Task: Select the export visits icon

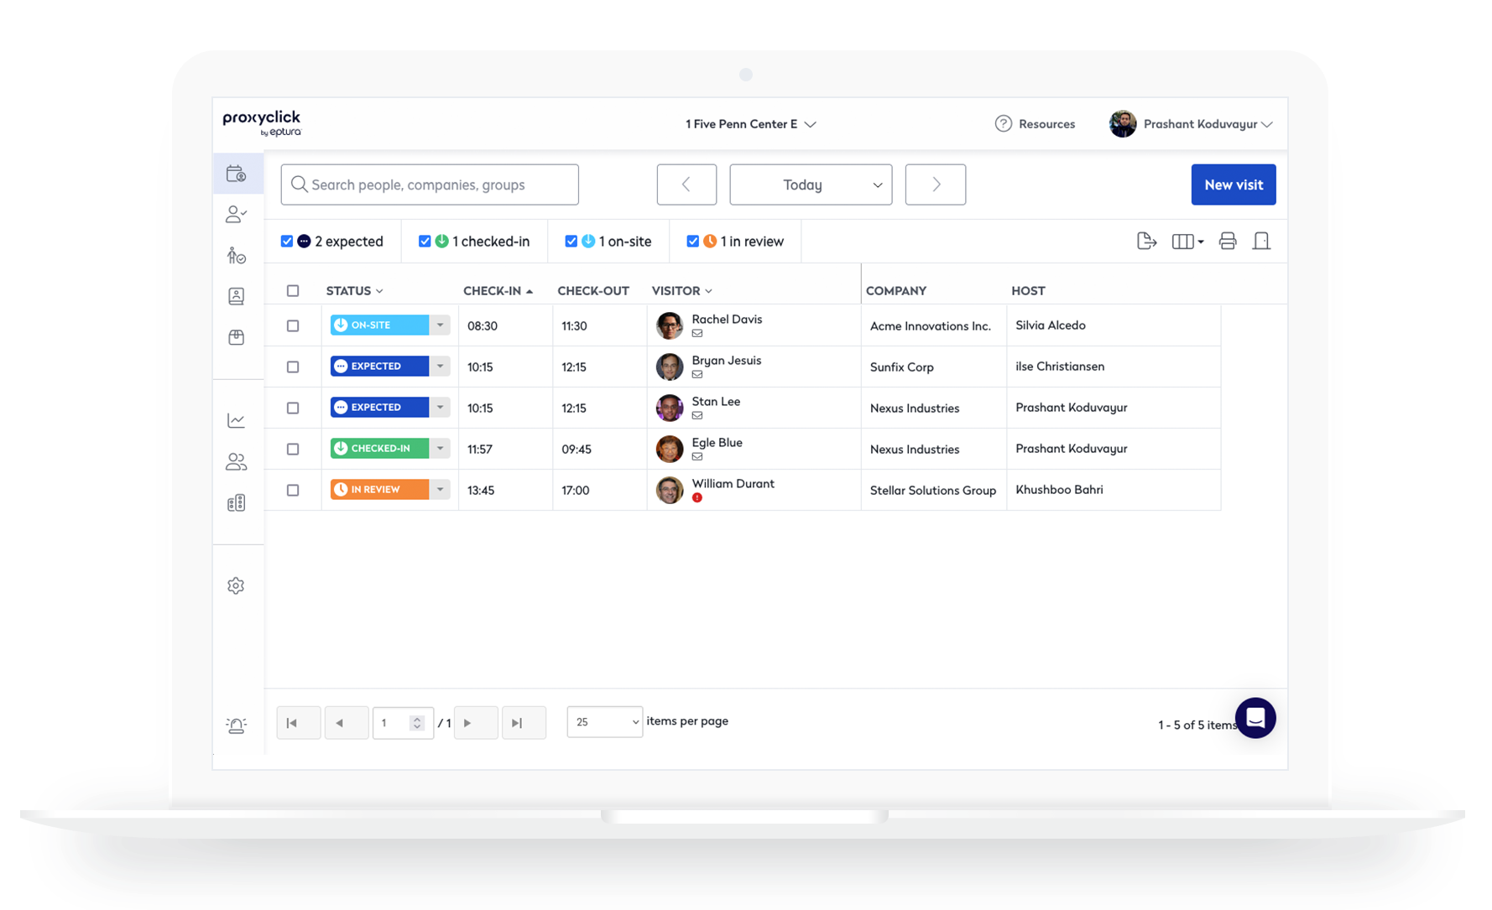Action: pyautogui.click(x=1146, y=241)
